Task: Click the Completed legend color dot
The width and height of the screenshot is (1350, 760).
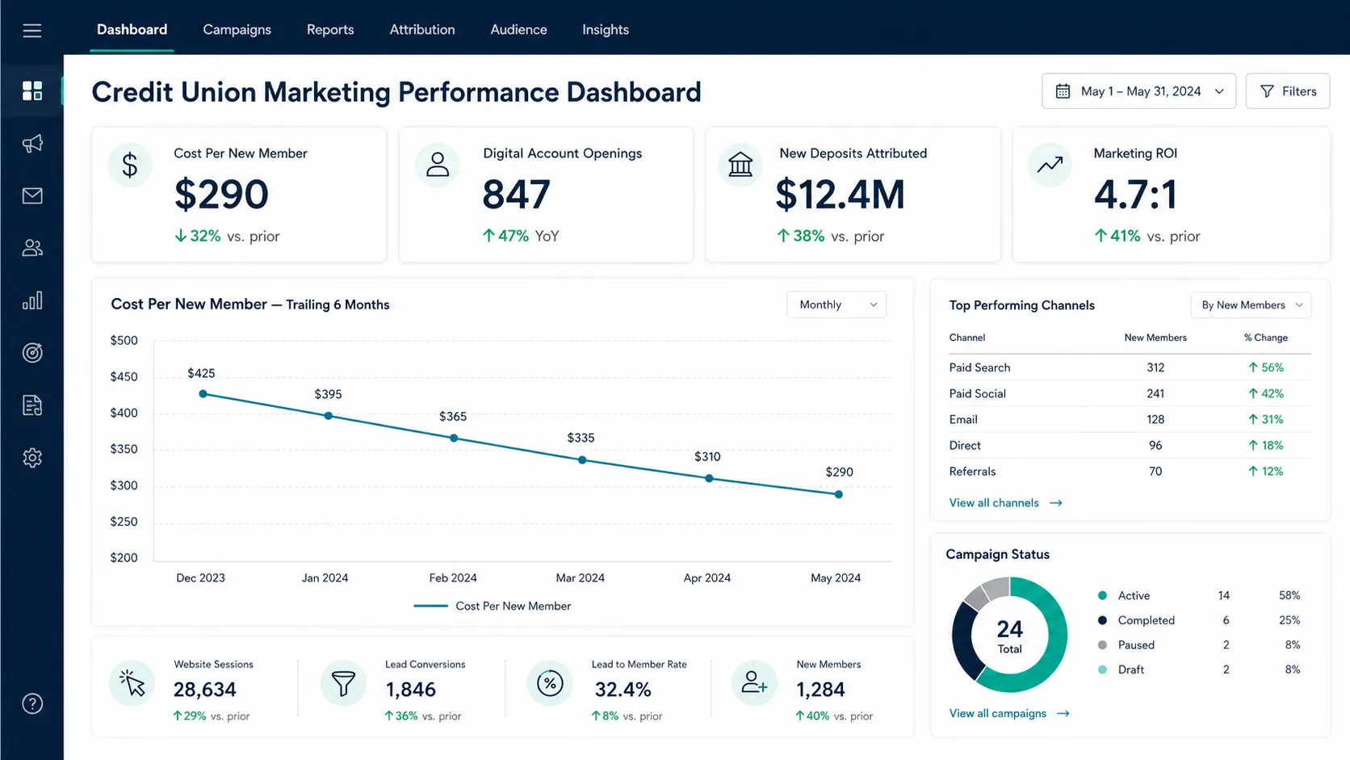Action: point(1102,620)
